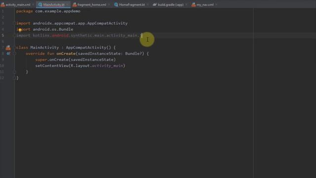Viewport: 316px width, 178px height.
Task: Select the MainActivity.kt tab
Action: tap(54, 4)
